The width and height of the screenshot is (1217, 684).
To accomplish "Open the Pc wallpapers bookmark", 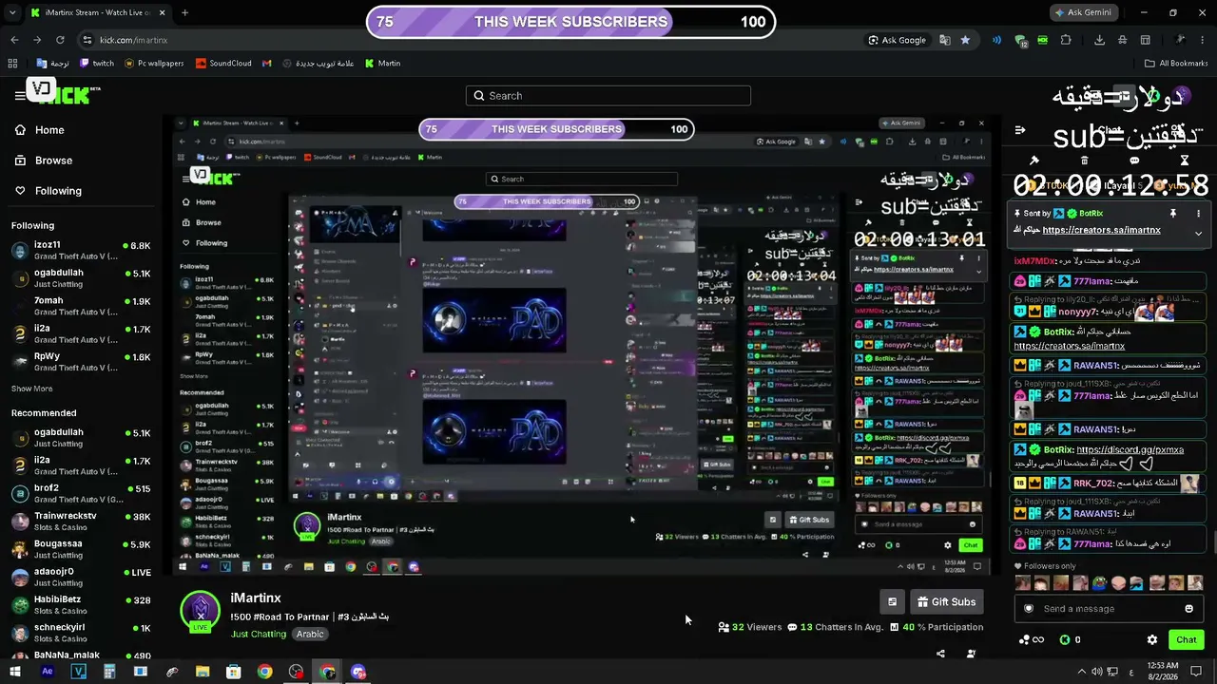I will pyautogui.click(x=154, y=64).
